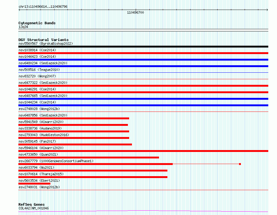Click the red bar under nsv2793043
The width and height of the screenshot is (277, 215).
pyautogui.click(x=74, y=138)
